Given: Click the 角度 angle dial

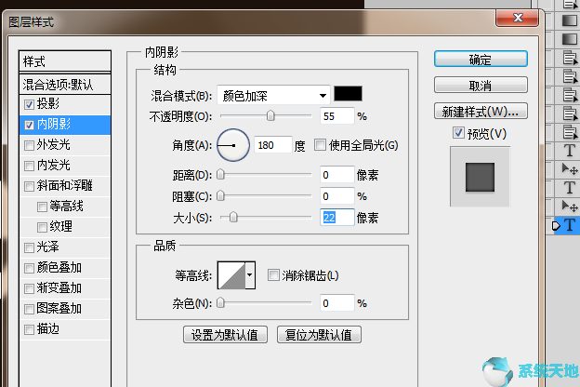Looking at the screenshot, I should click(x=233, y=145).
